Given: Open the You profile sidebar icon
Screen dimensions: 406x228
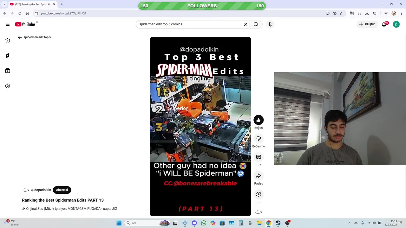Looking at the screenshot, I should (8, 86).
